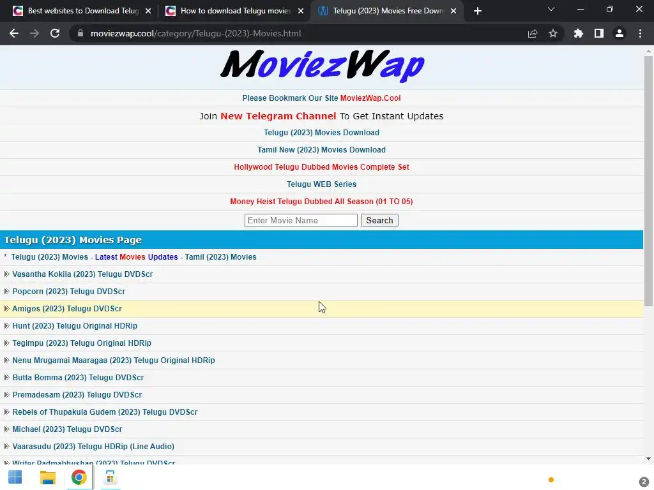
Task: Click arrow icon beside Michael
Action: 6,429
